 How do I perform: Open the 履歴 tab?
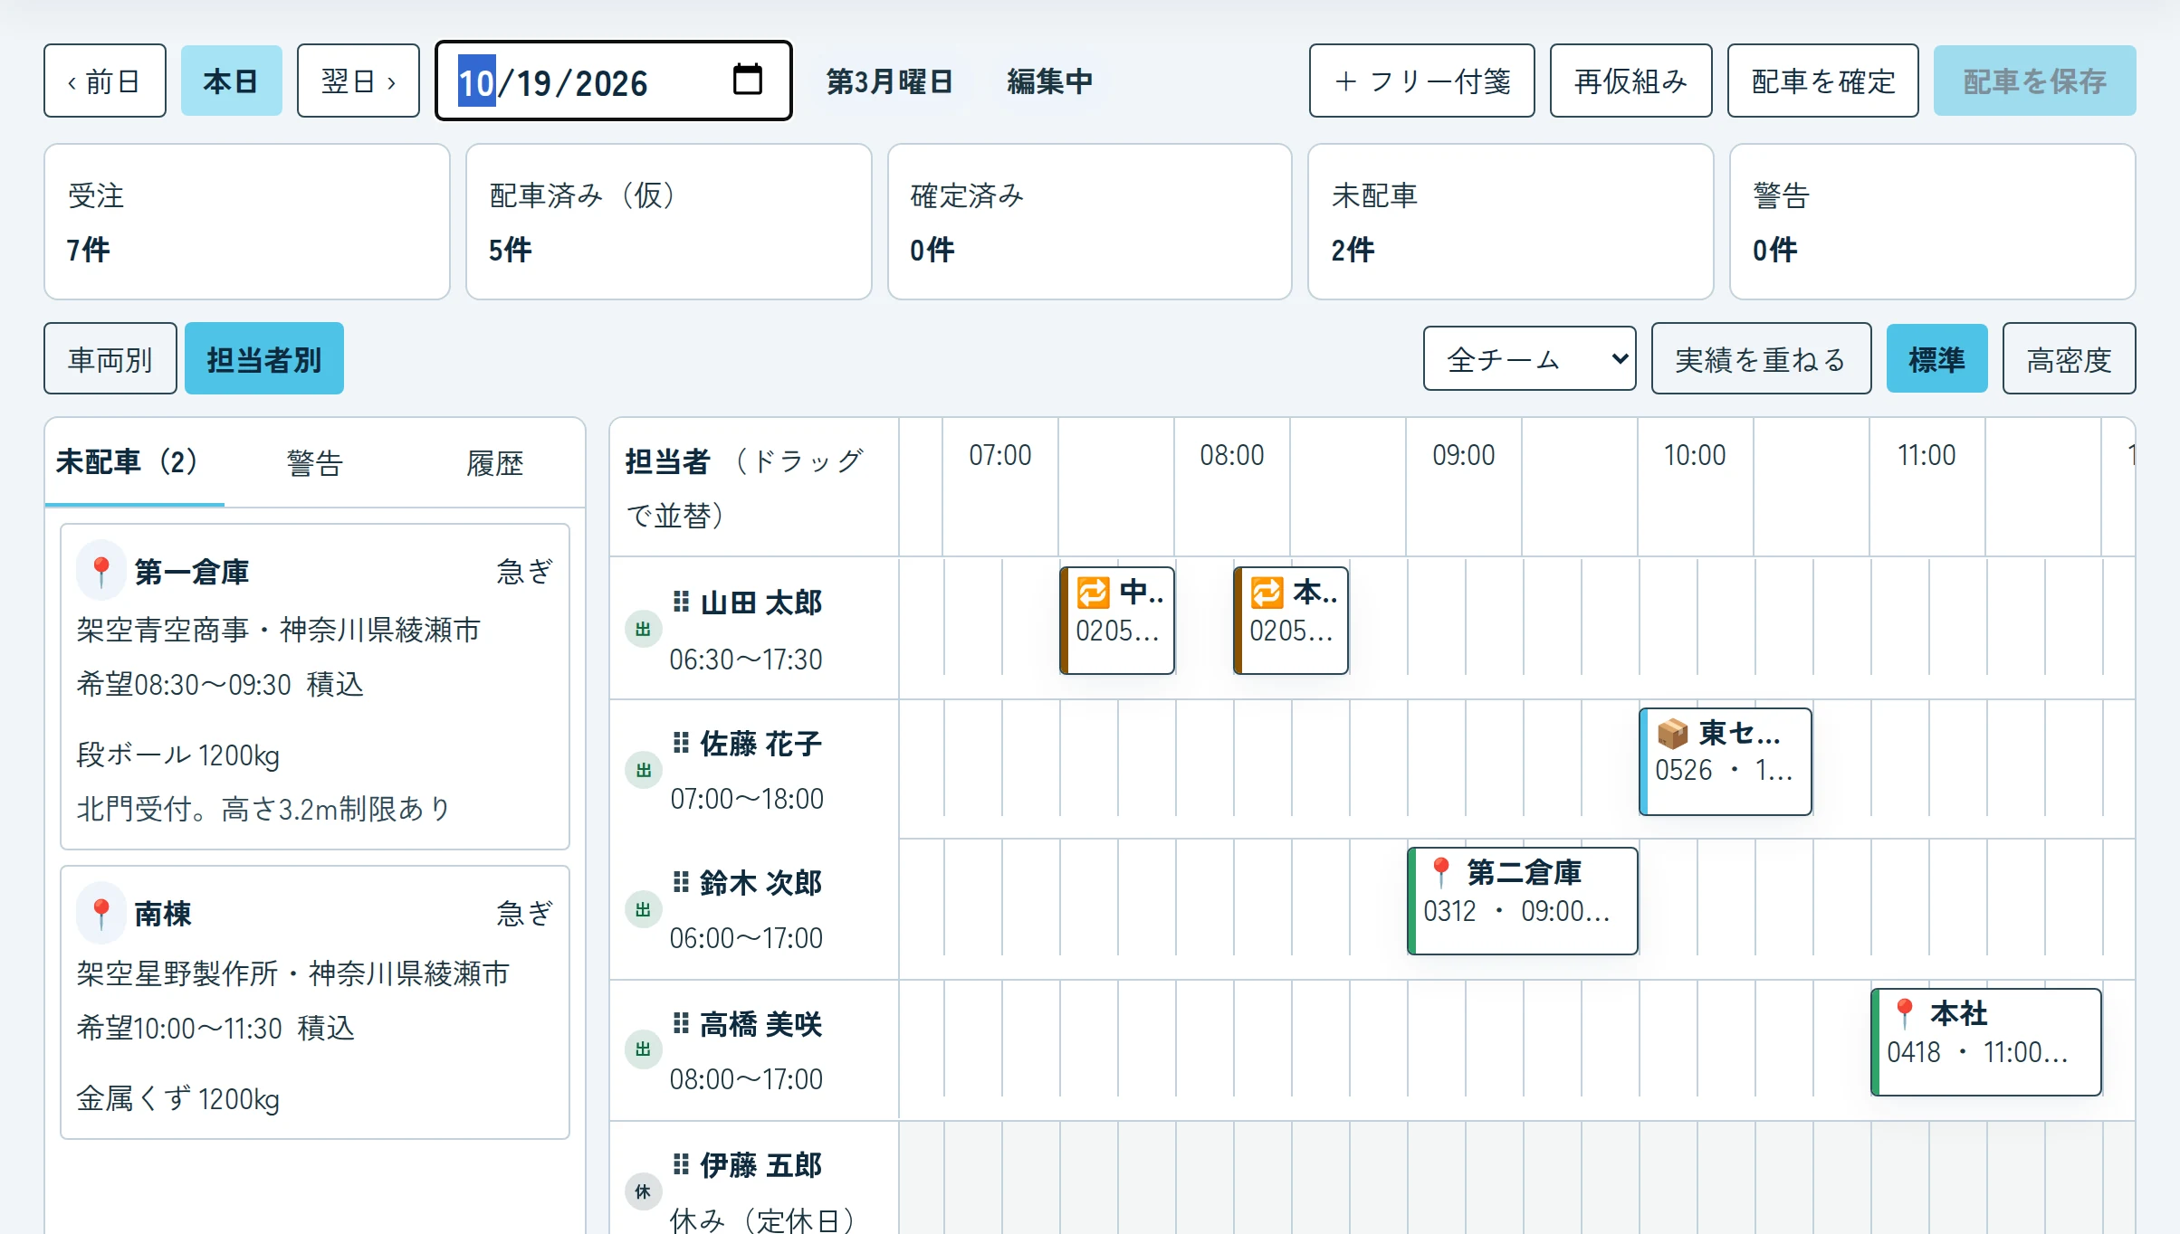(494, 462)
